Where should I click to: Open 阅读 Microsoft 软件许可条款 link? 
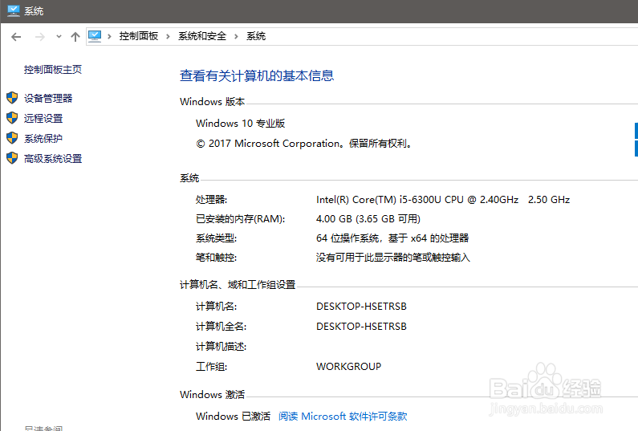coord(343,417)
